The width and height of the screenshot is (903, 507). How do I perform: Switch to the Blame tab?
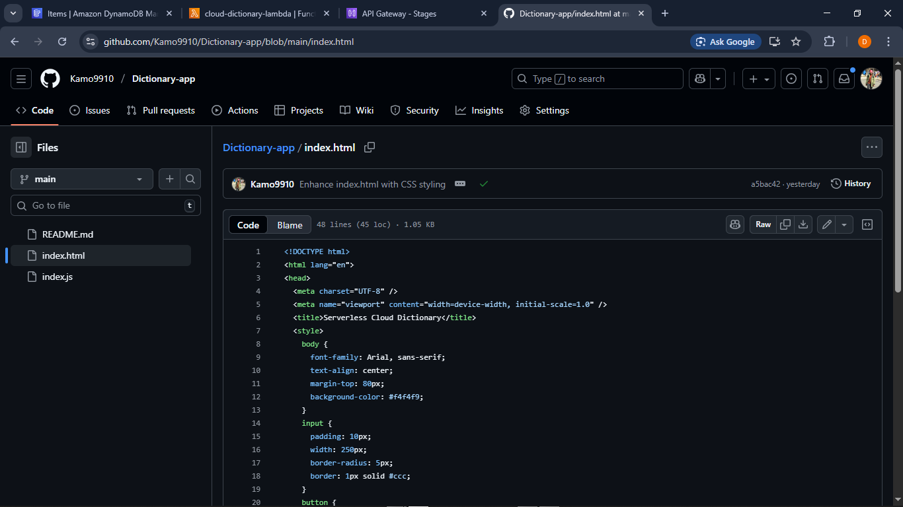pos(289,224)
